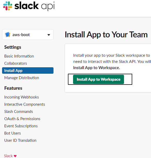151x158 pixels.
Task: Go to Collaborators settings
Action: point(16,63)
